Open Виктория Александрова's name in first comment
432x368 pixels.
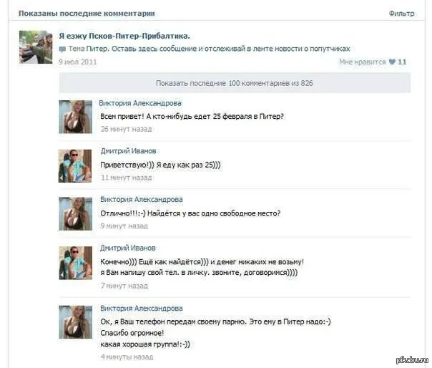click(140, 103)
